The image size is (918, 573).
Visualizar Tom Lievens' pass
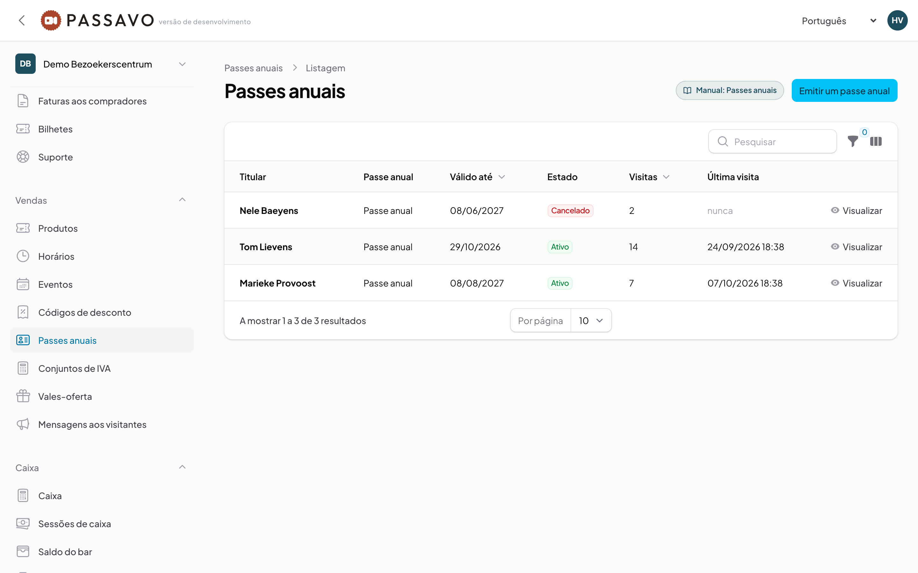tap(856, 247)
